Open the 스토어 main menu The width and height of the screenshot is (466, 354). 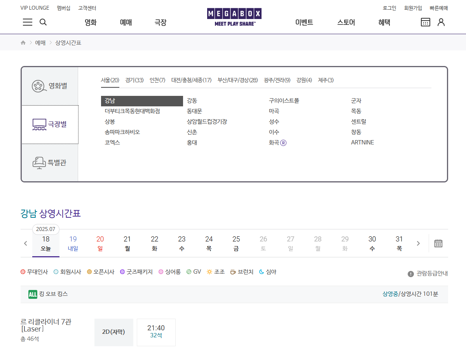[346, 22]
